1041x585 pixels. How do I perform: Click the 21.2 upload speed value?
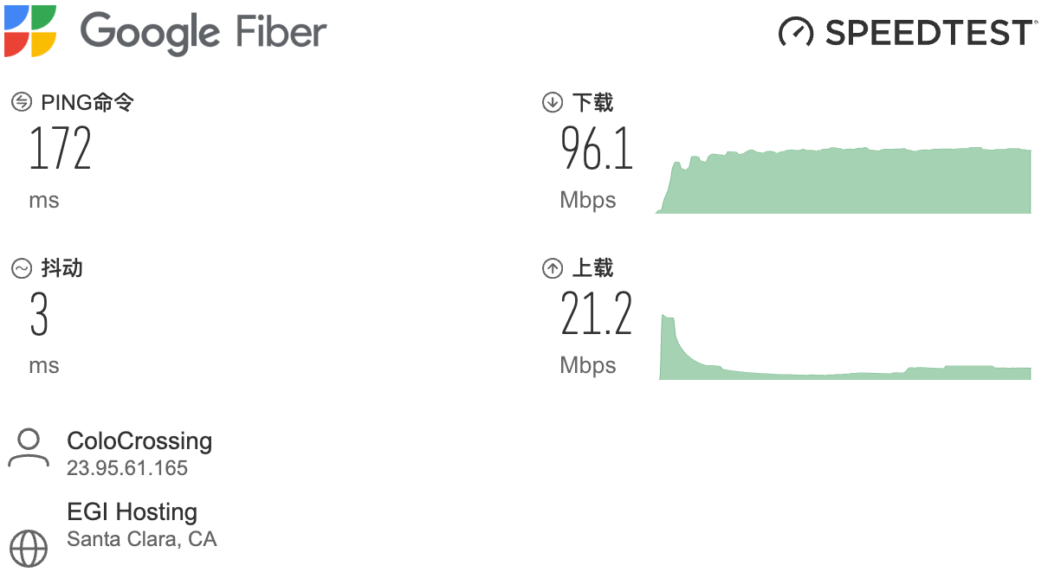(597, 314)
